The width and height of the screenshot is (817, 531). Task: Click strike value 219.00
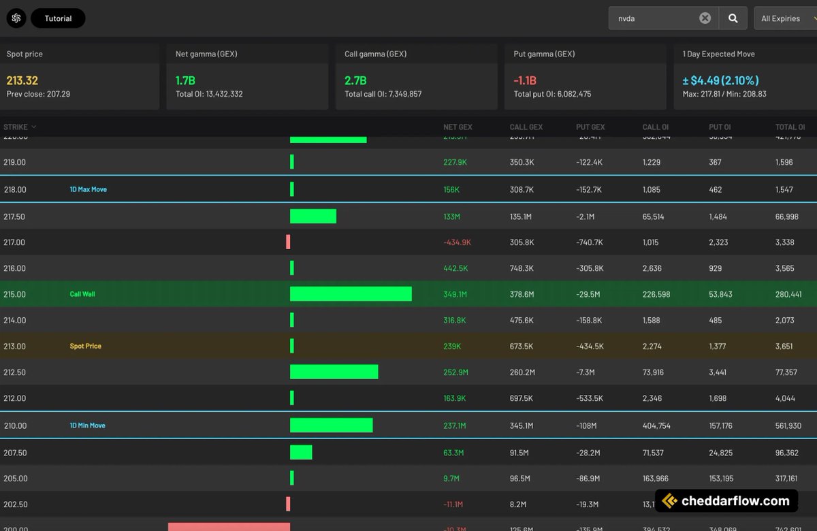pos(14,162)
